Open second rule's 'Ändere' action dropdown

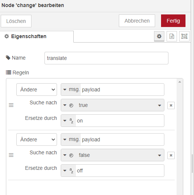click(37, 139)
